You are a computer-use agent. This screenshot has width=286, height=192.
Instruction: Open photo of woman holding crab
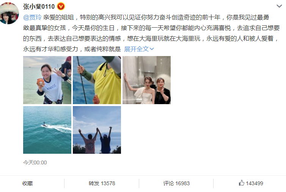[x=47, y=80]
